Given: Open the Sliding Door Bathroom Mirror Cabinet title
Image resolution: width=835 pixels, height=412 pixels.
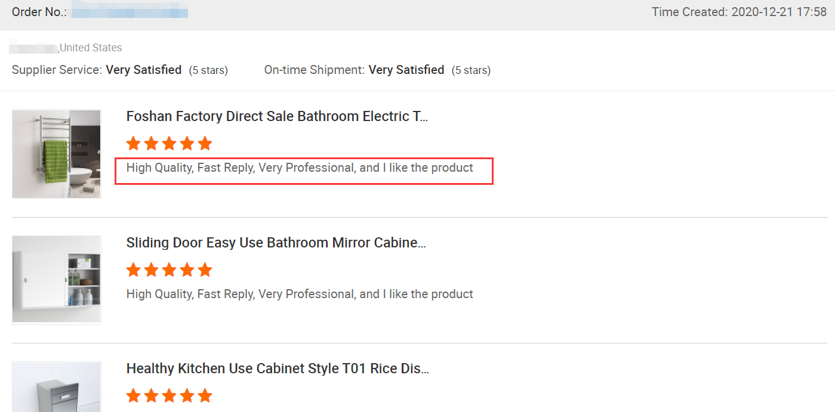Looking at the screenshot, I should tap(276, 243).
